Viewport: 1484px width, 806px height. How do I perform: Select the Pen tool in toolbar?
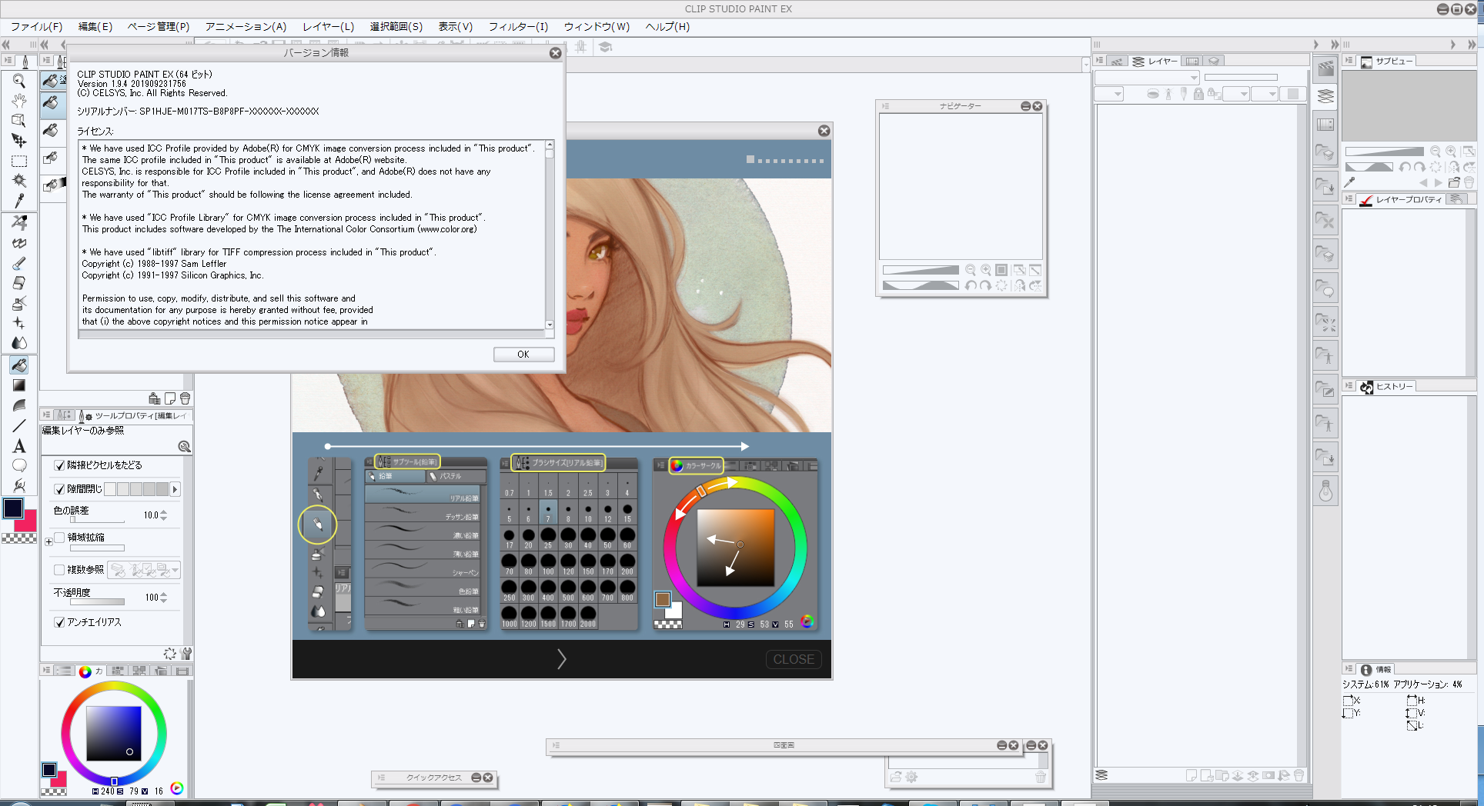[19, 223]
